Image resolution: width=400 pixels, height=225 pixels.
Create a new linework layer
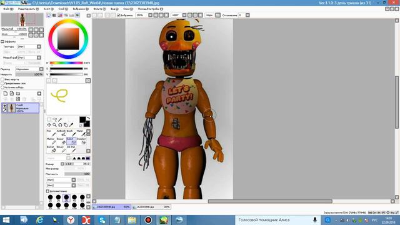click(x=12, y=93)
